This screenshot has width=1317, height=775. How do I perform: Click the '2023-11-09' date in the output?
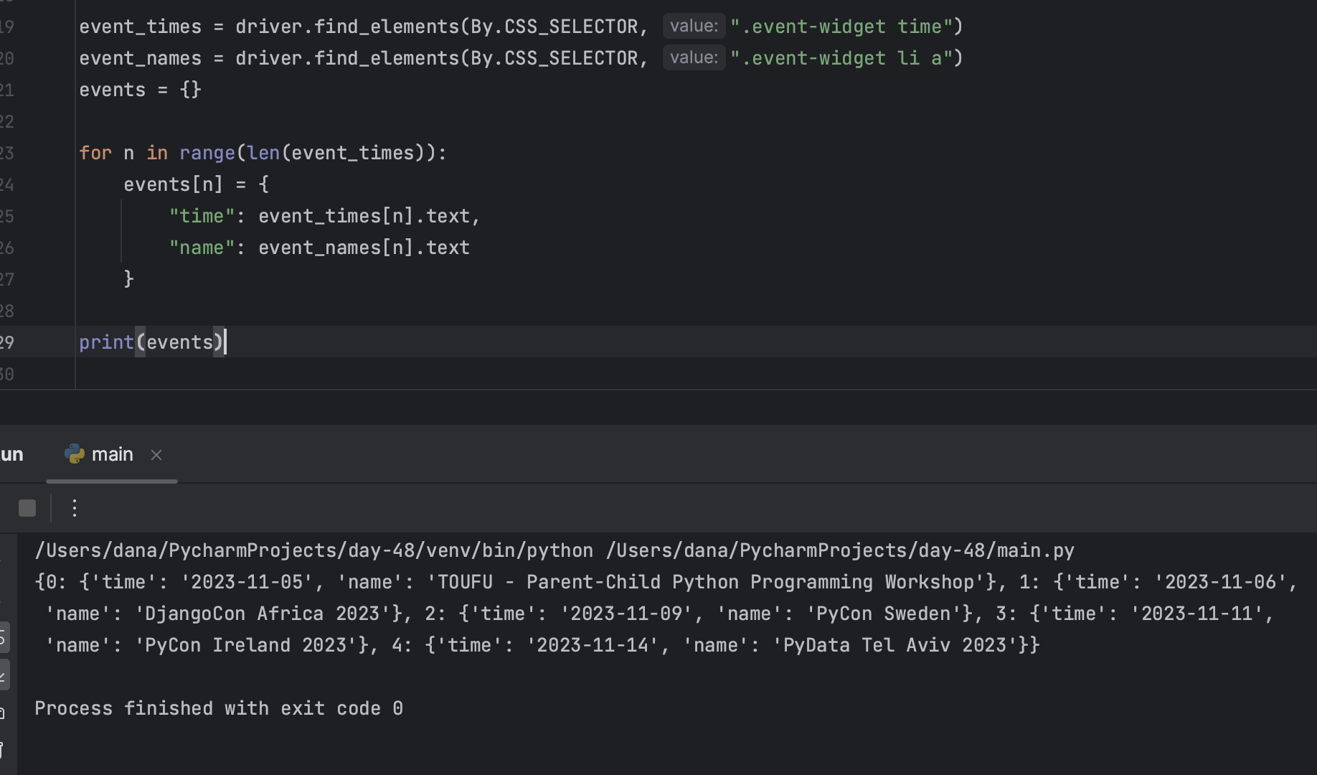click(x=626, y=614)
